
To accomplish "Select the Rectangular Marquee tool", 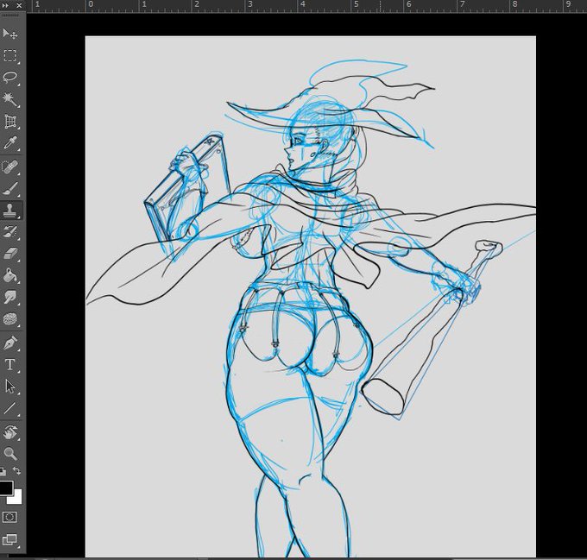I will [x=10, y=56].
